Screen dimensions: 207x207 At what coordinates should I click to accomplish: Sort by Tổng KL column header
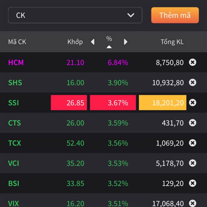click(172, 42)
